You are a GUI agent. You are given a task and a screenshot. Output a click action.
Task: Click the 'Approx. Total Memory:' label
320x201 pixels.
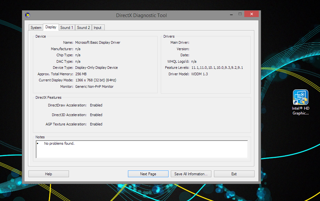pos(55,74)
